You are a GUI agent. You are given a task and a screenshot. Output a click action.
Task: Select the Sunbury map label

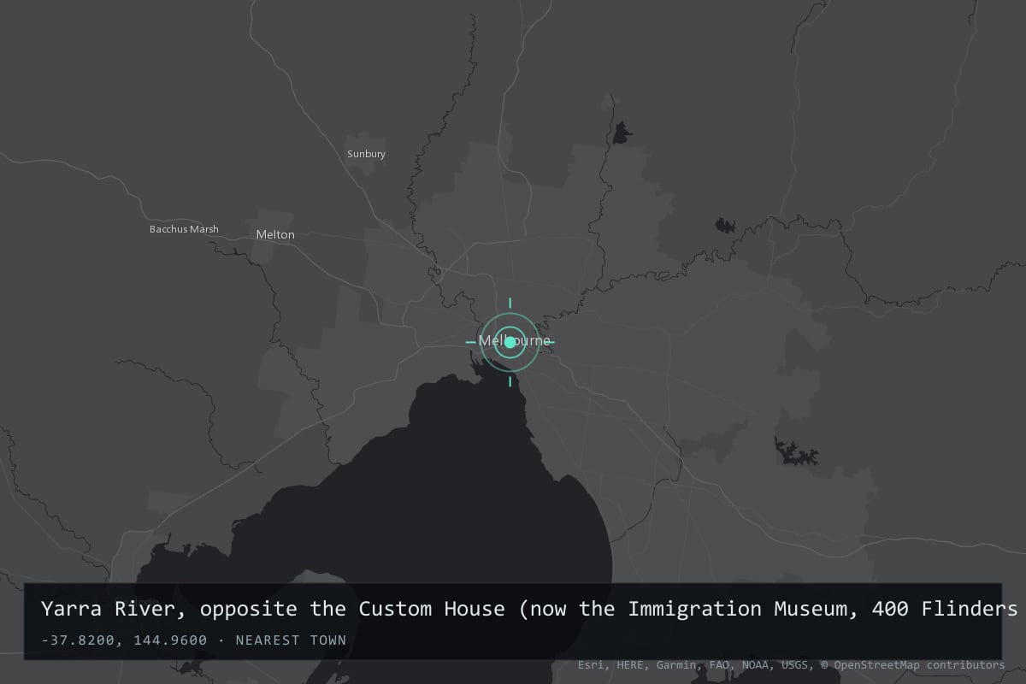point(366,154)
